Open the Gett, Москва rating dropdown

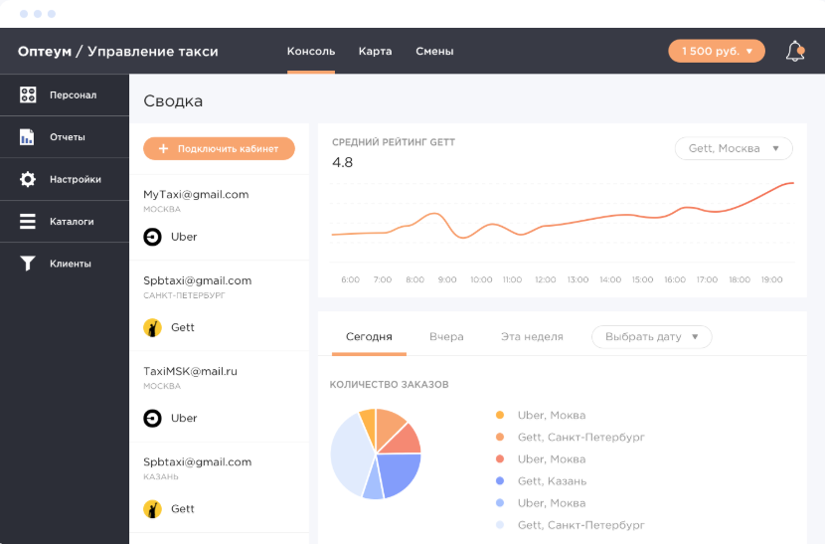733,148
